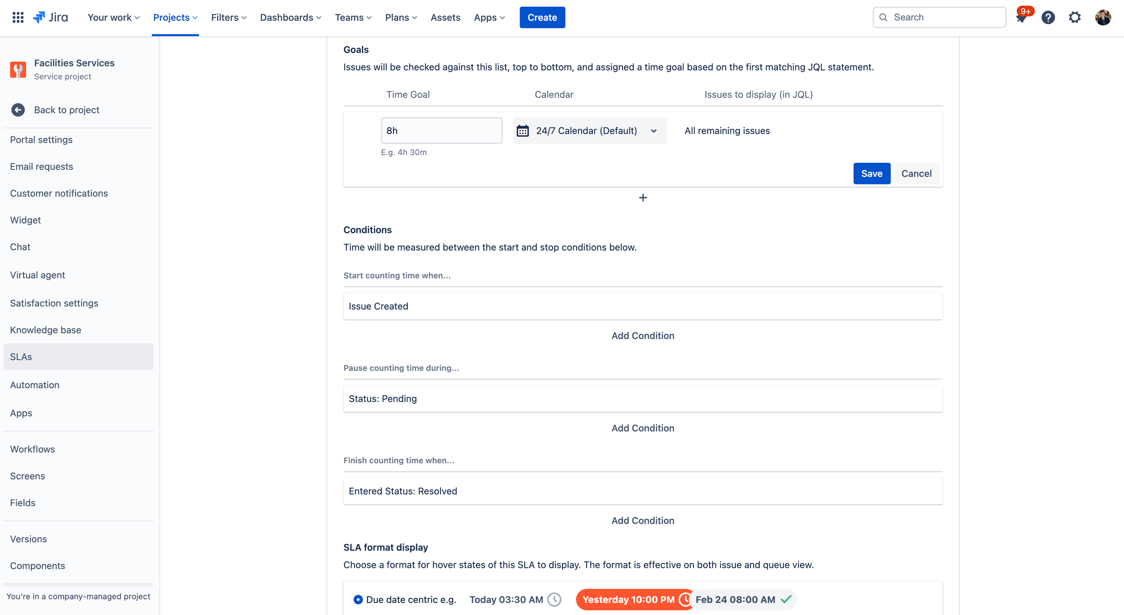Click the Automation menu item in sidebar
Screen dimensions: 1124x615
(x=34, y=384)
